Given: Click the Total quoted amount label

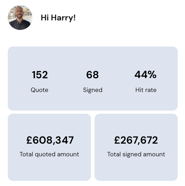Looking at the screenshot, I should pos(49,154).
